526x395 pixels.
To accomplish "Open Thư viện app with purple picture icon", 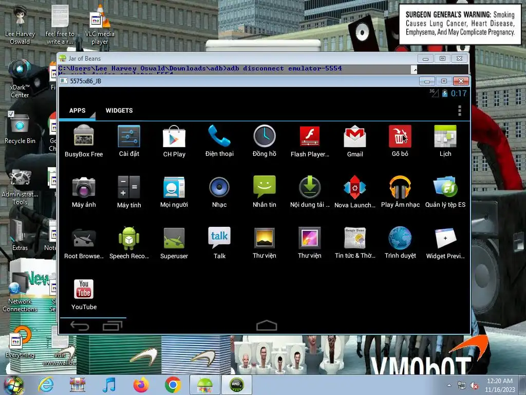I will click(310, 243).
